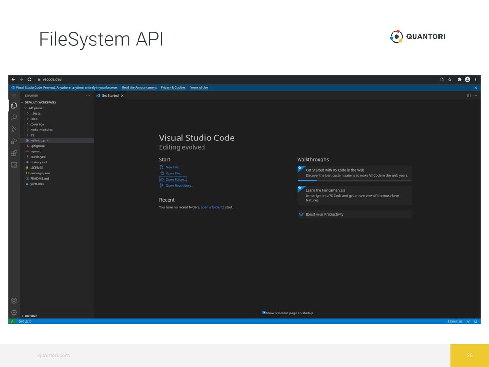
Task: Expand the node_modules folder
Action: coord(41,130)
